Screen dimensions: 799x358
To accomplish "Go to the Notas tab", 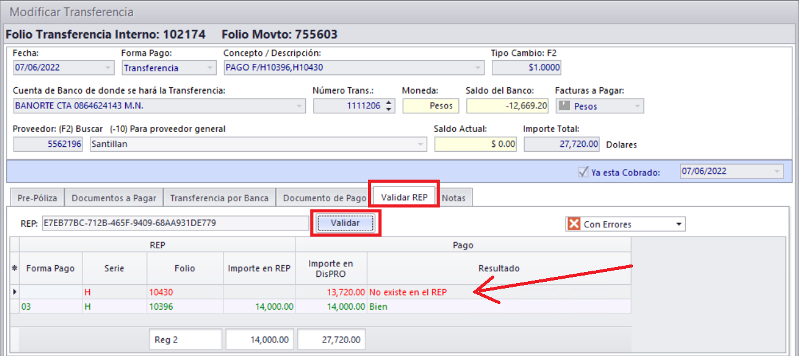I will pyautogui.click(x=456, y=198).
